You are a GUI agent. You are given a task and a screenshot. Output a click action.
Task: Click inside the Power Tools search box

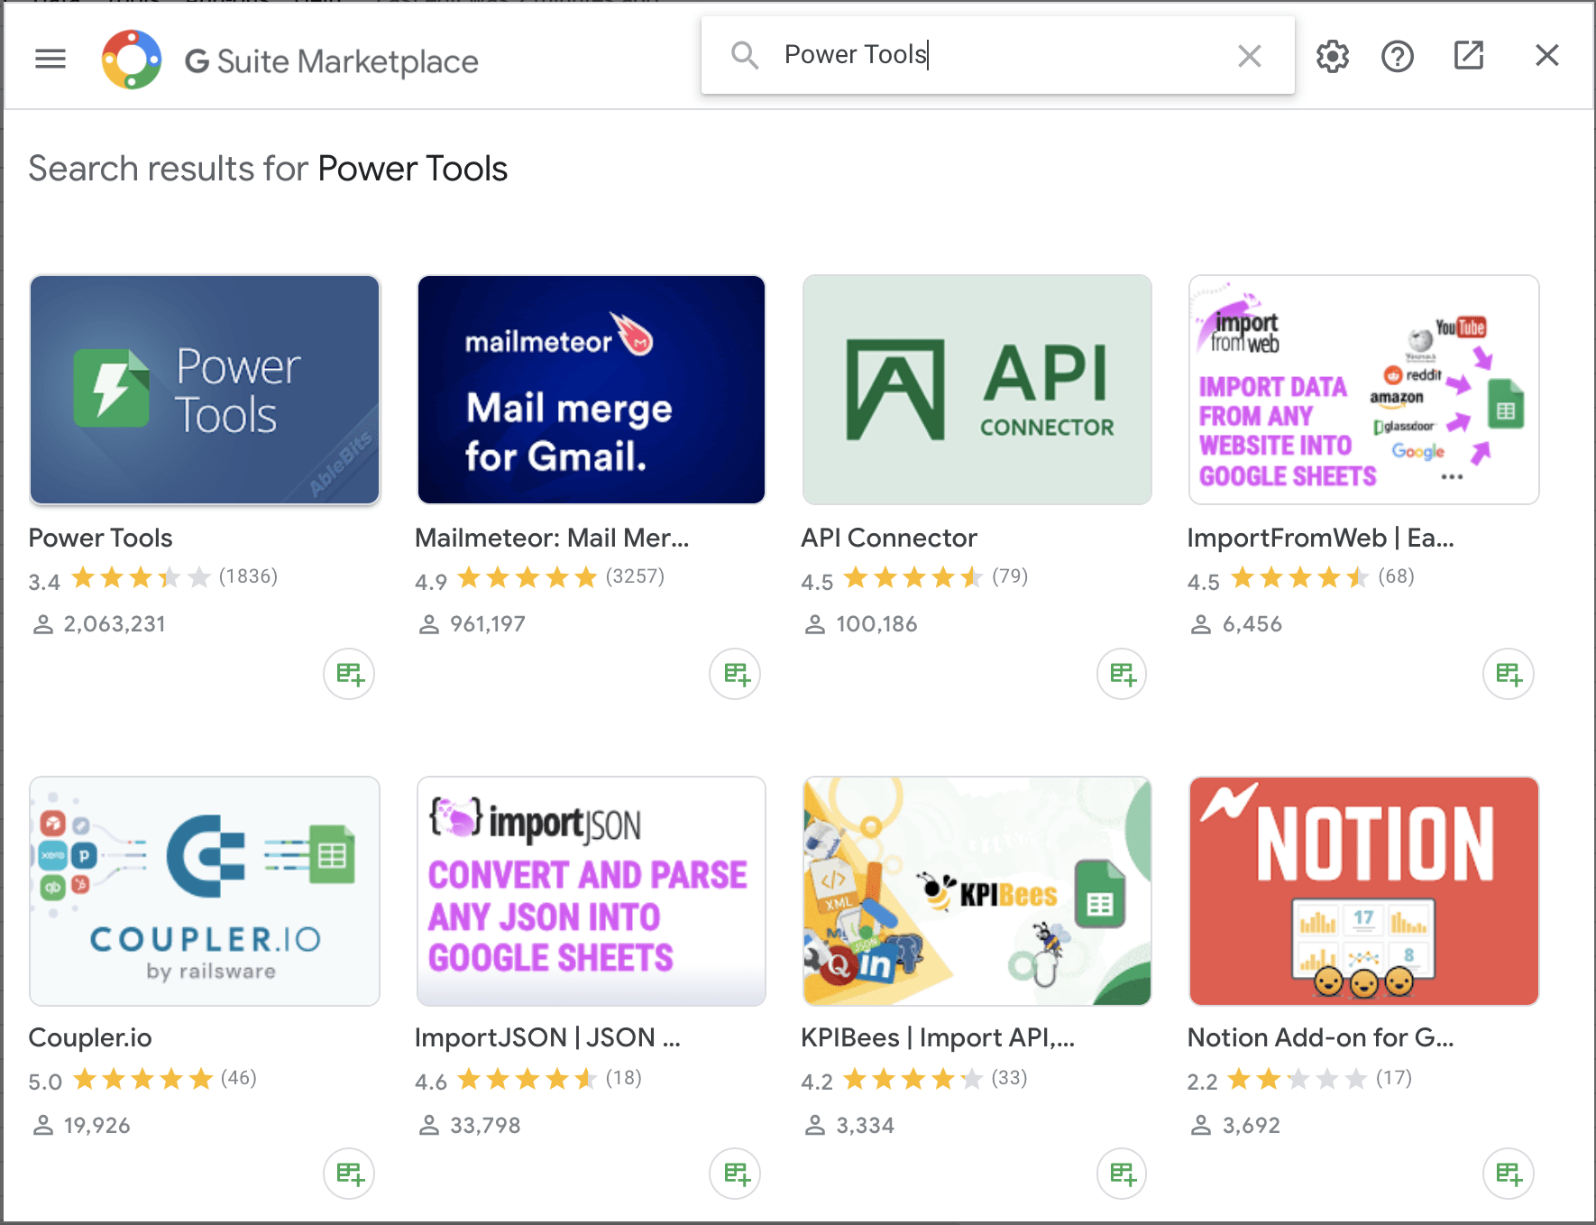point(992,56)
